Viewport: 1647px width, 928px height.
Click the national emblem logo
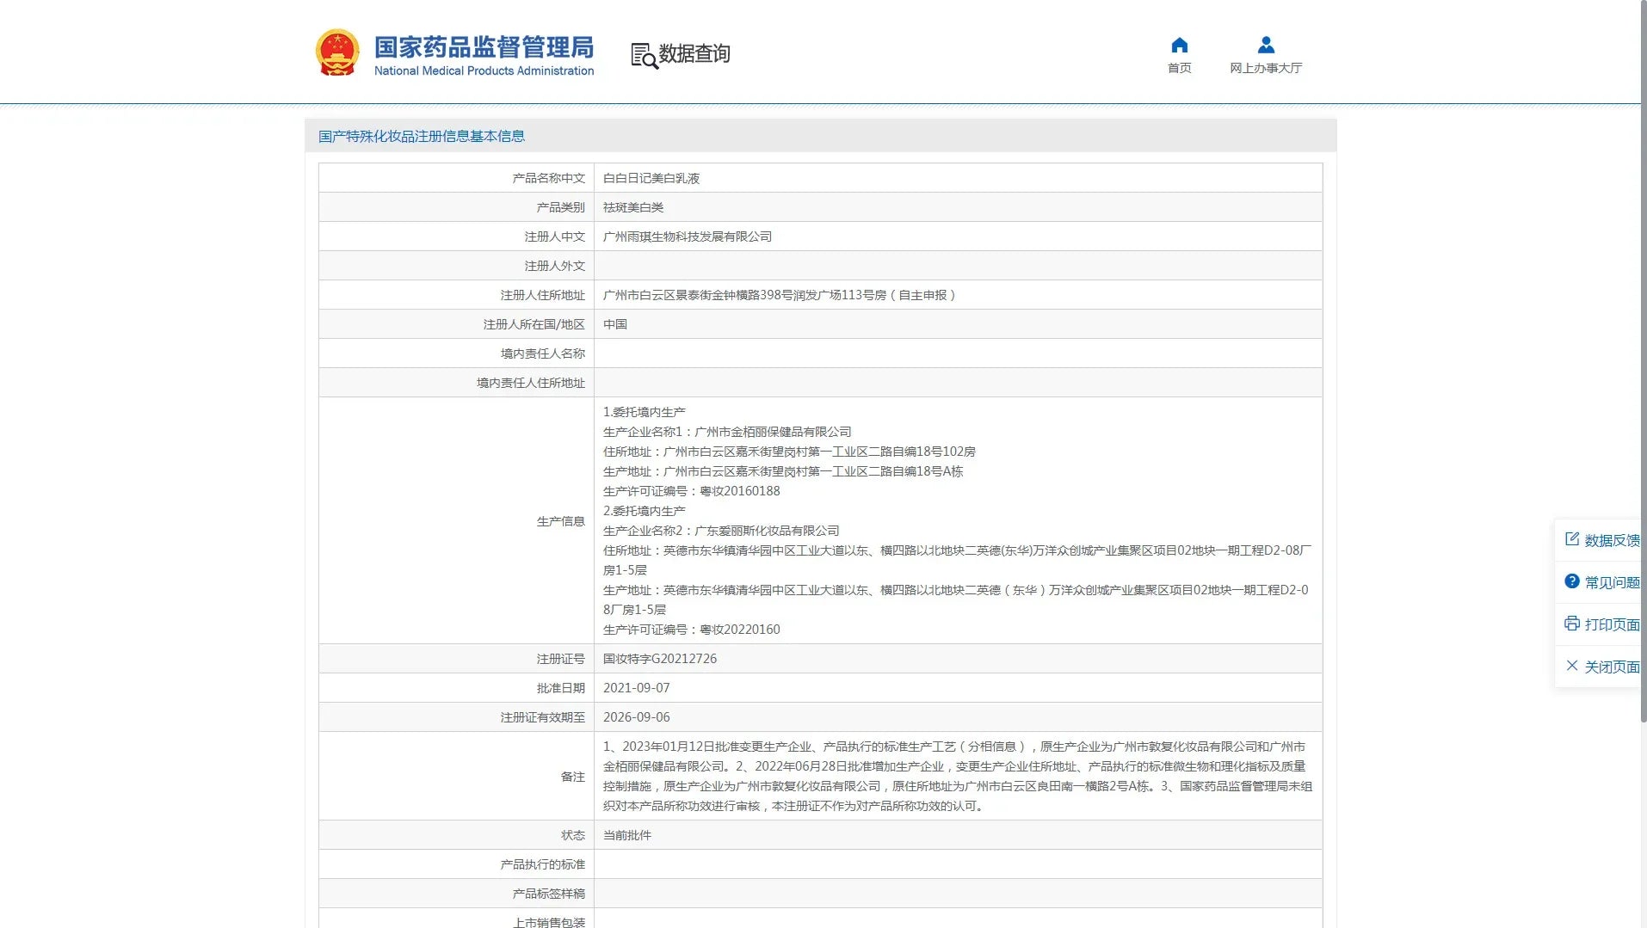(x=337, y=52)
